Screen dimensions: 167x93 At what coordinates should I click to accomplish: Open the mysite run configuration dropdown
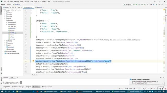[128, 5]
